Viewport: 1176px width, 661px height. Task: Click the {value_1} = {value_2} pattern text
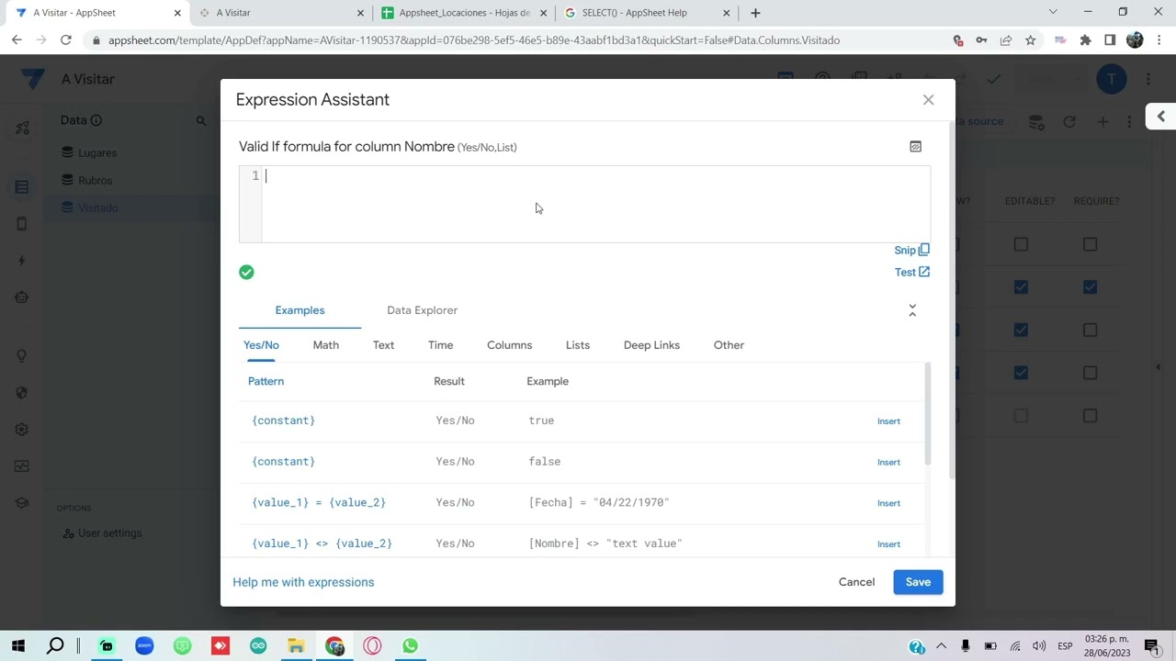pos(319,502)
